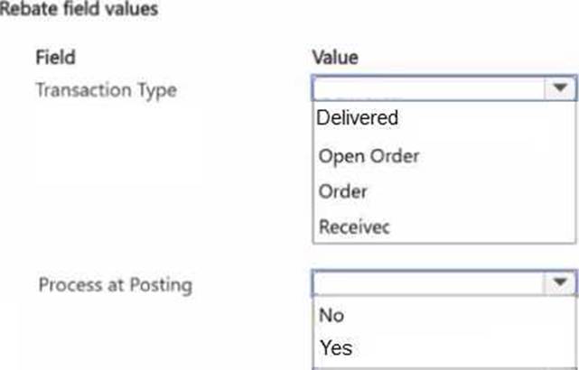Click the Field column header
The width and height of the screenshot is (579, 370).
coord(54,58)
